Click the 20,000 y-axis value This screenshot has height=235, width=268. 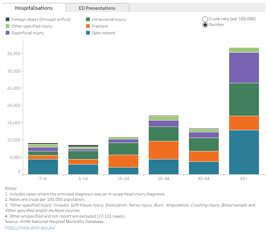tap(14, 105)
